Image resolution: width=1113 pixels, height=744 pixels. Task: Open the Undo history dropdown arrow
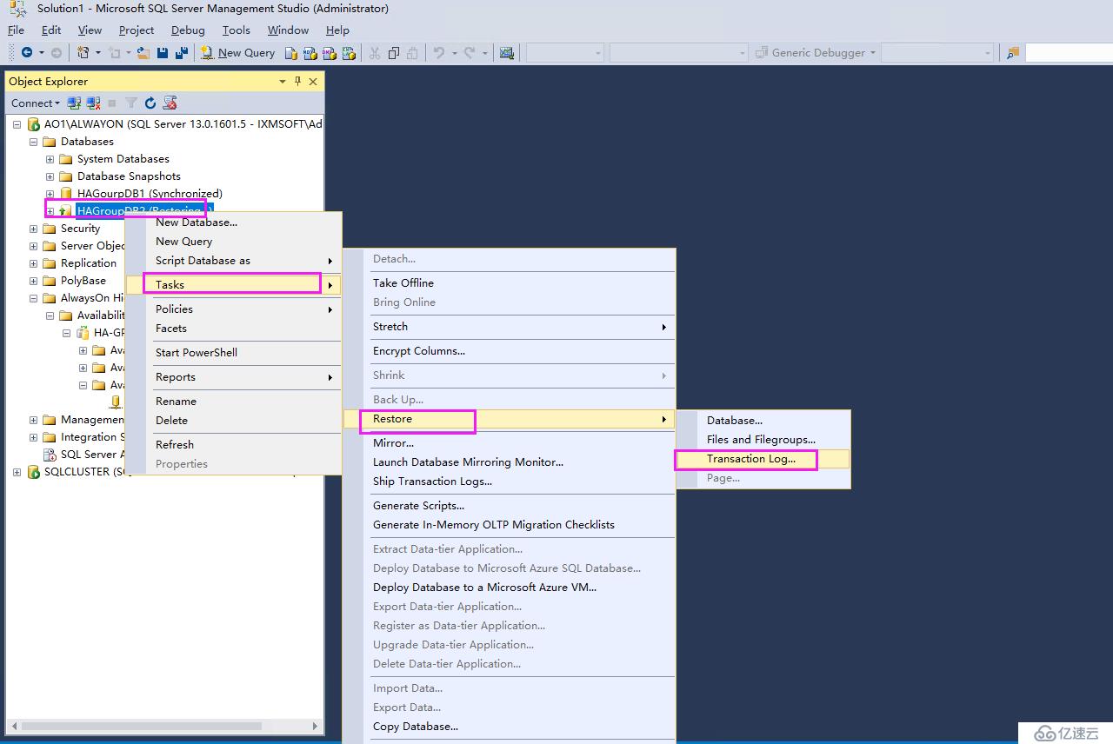tap(454, 53)
